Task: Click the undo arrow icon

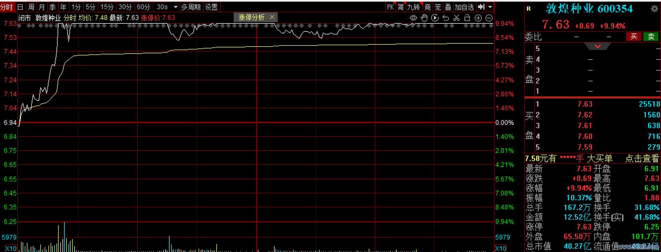Action: coord(446,18)
